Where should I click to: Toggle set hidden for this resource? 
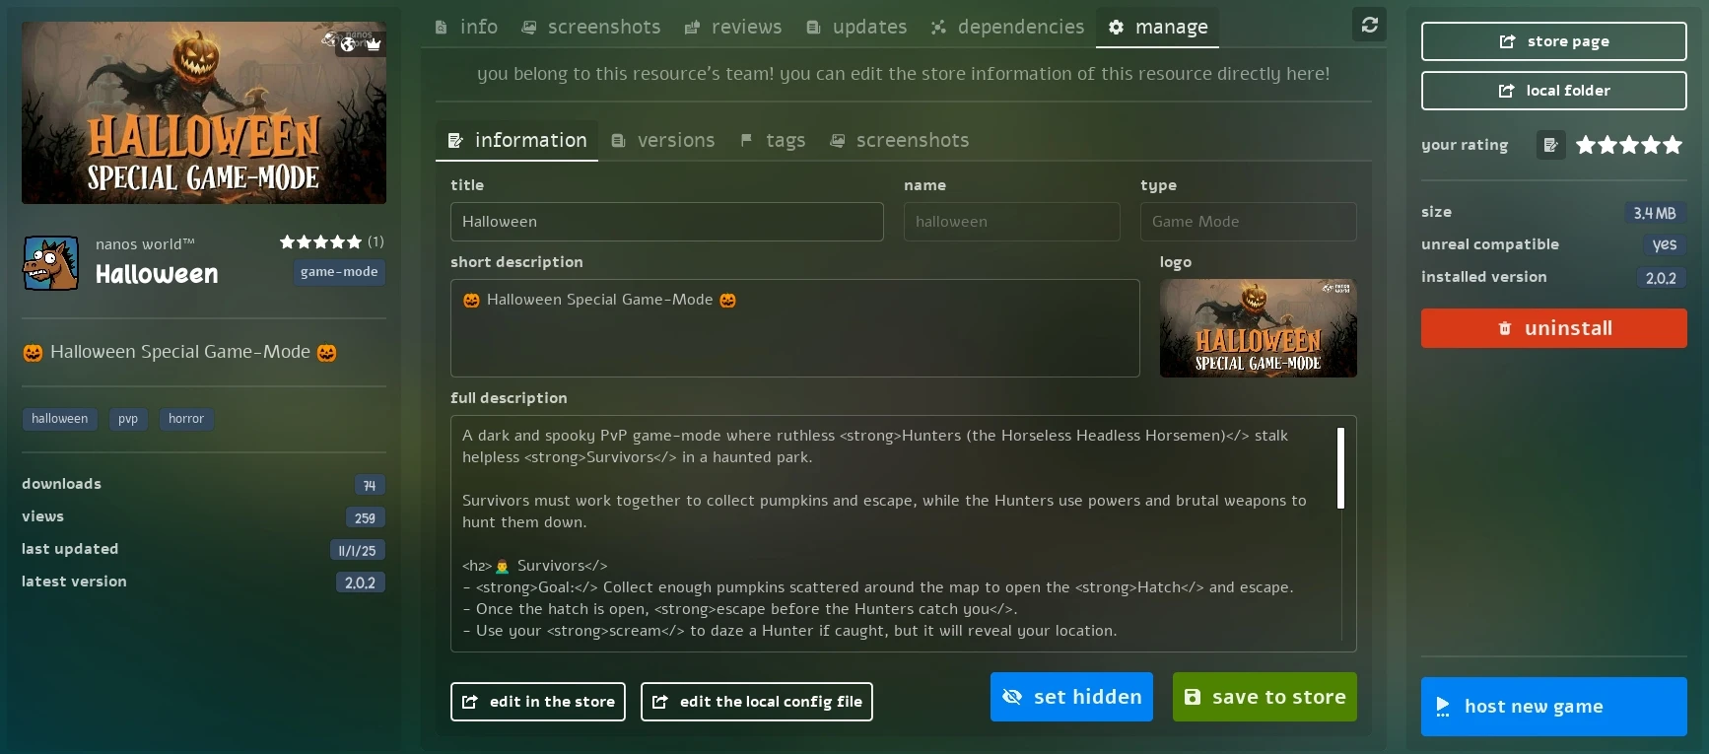click(x=1070, y=697)
